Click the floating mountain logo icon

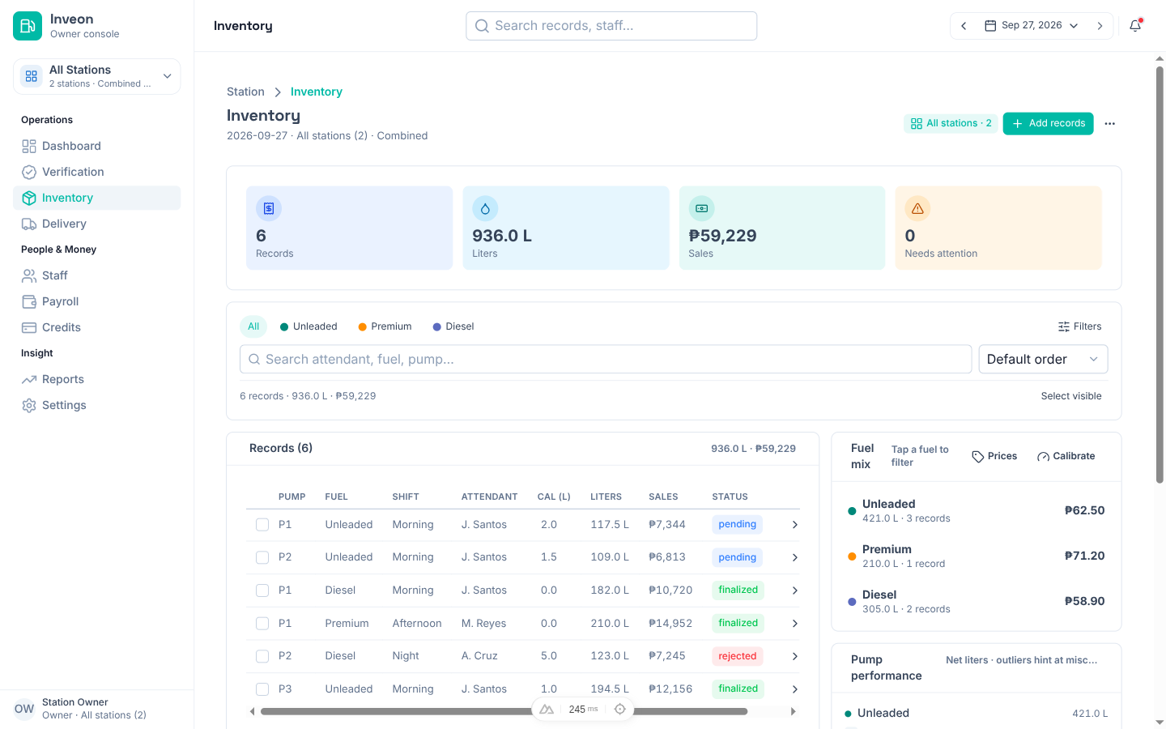pos(547,709)
